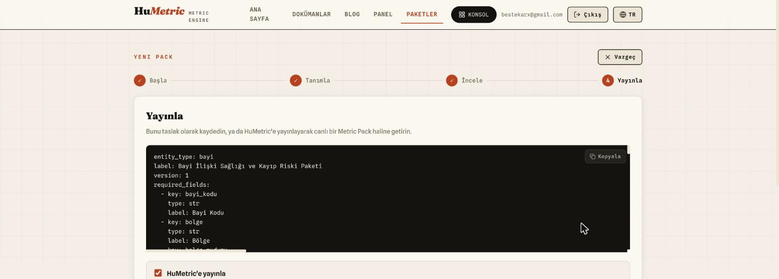The width and height of the screenshot is (779, 279).
Task: Click the '- key: bolge' line
Action: pyautogui.click(x=182, y=222)
